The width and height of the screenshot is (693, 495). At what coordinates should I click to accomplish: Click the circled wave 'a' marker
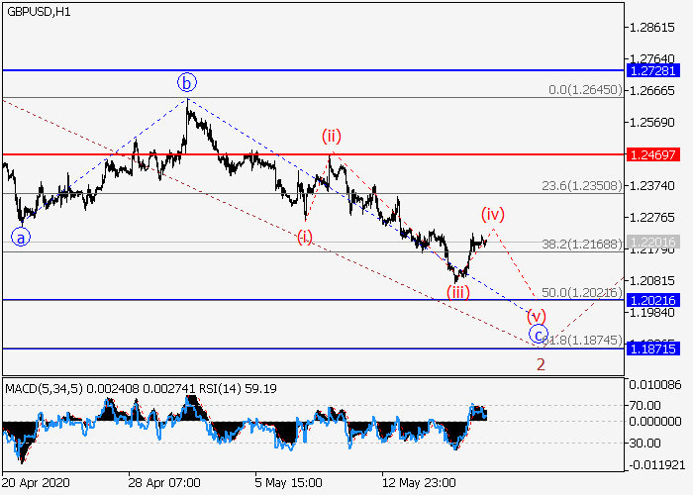tap(19, 237)
